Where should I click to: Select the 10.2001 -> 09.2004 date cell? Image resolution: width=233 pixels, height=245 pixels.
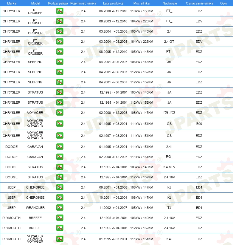(x=113, y=197)
